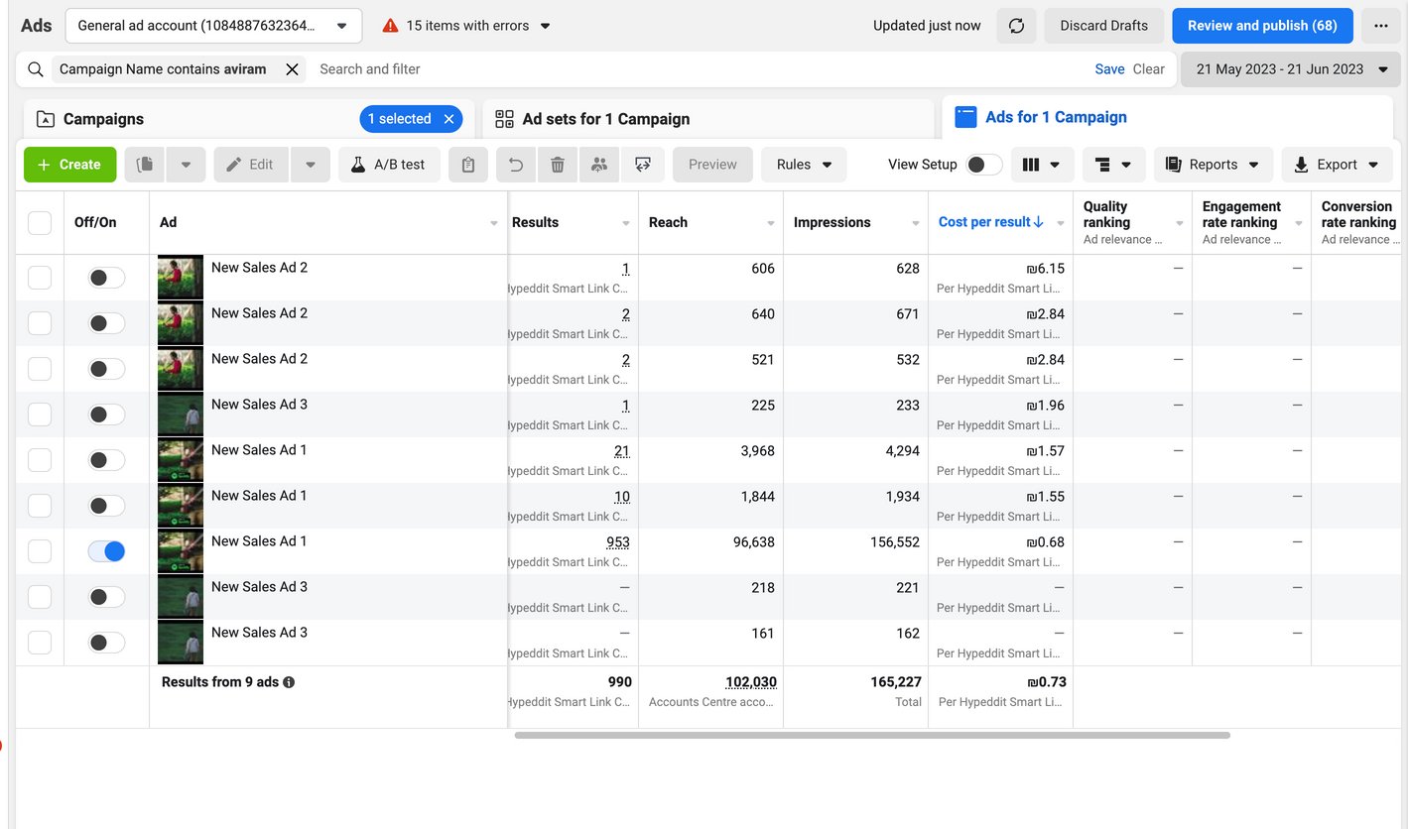This screenshot has height=829, width=1408.
Task: Turn off the active New Sales Ad 1 switch
Action: [x=106, y=551]
